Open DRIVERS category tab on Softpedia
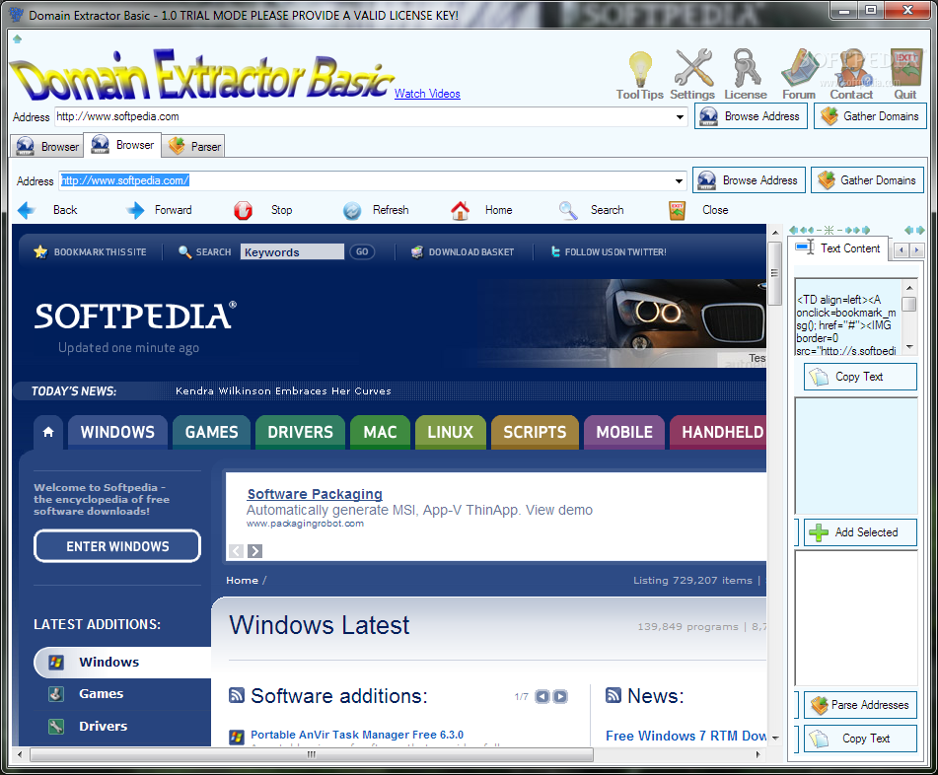The height and width of the screenshot is (775, 938). click(300, 432)
